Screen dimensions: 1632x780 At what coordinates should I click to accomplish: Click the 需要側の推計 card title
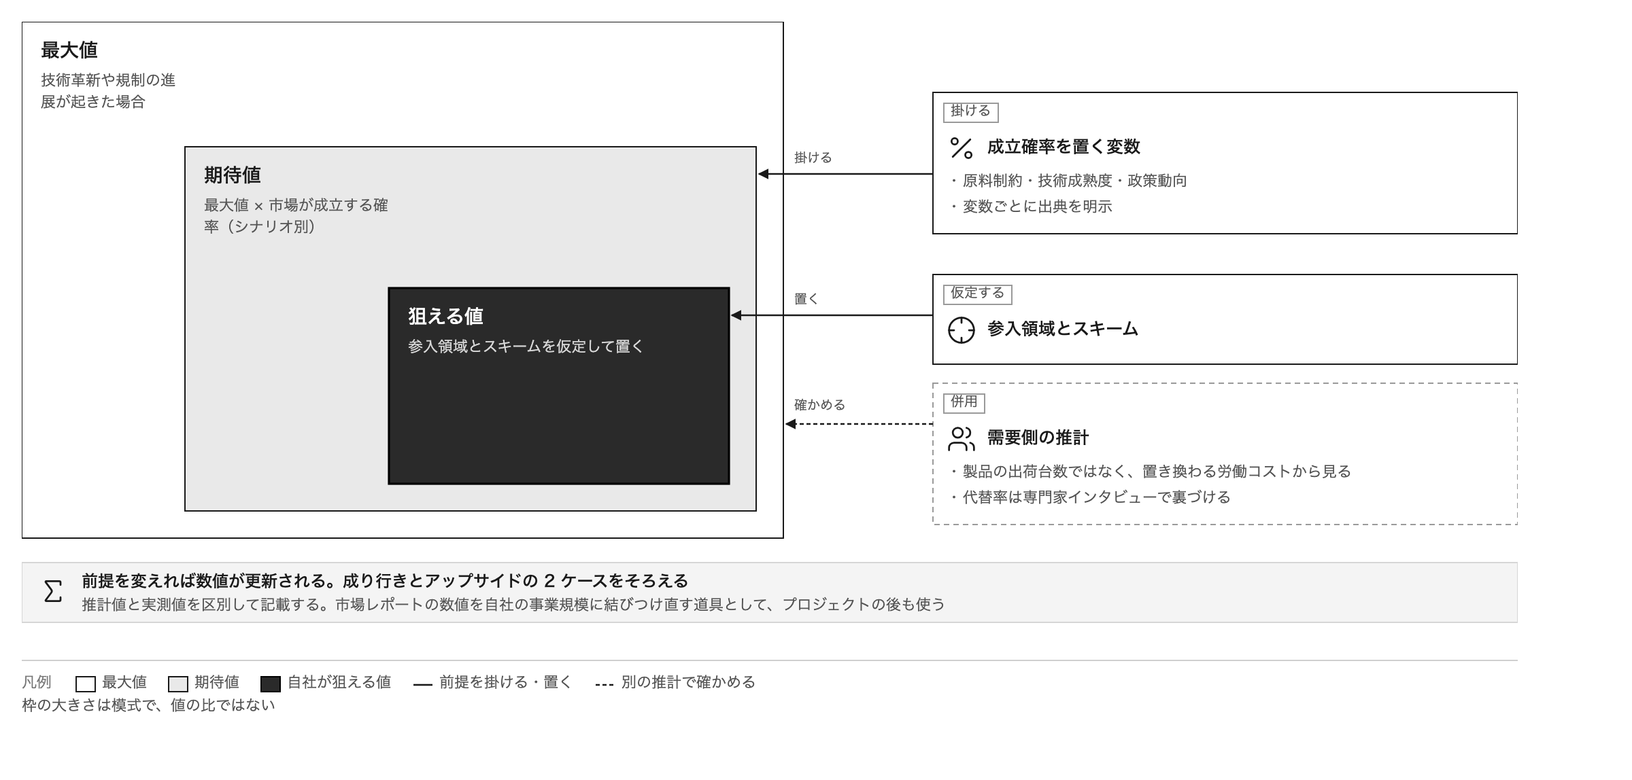coord(1038,438)
